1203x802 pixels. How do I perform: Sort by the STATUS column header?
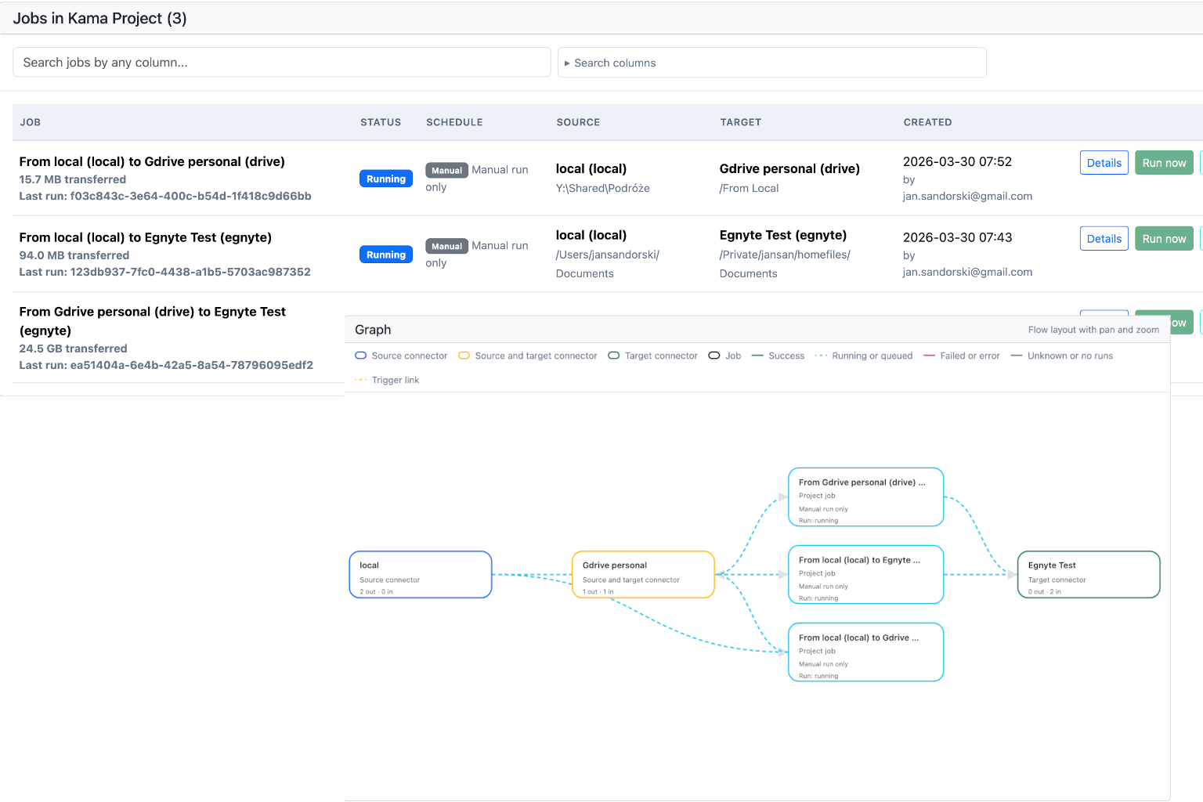pyautogui.click(x=381, y=122)
